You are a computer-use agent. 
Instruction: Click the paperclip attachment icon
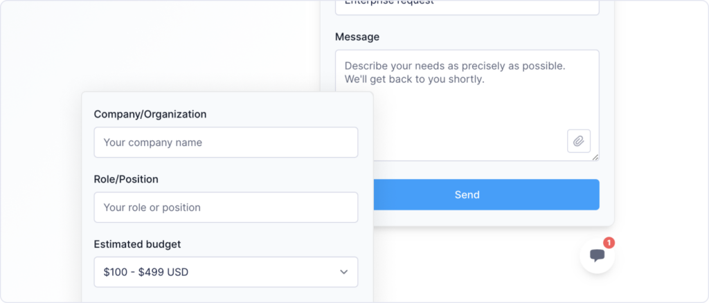[x=579, y=141]
